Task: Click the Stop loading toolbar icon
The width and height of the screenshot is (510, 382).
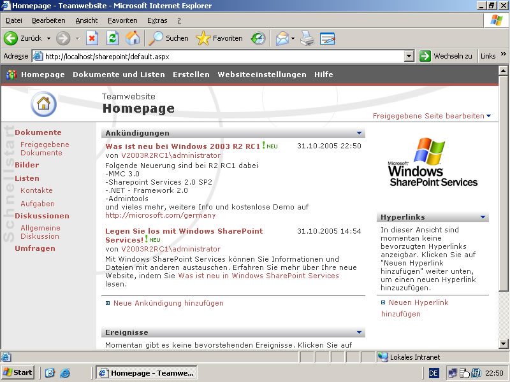Action: pyautogui.click(x=92, y=38)
